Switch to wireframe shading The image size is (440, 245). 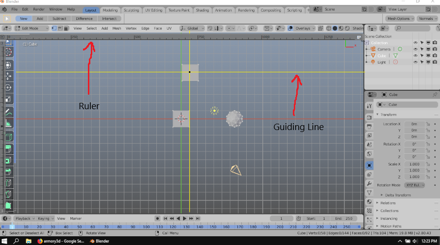pyautogui.click(x=329, y=28)
